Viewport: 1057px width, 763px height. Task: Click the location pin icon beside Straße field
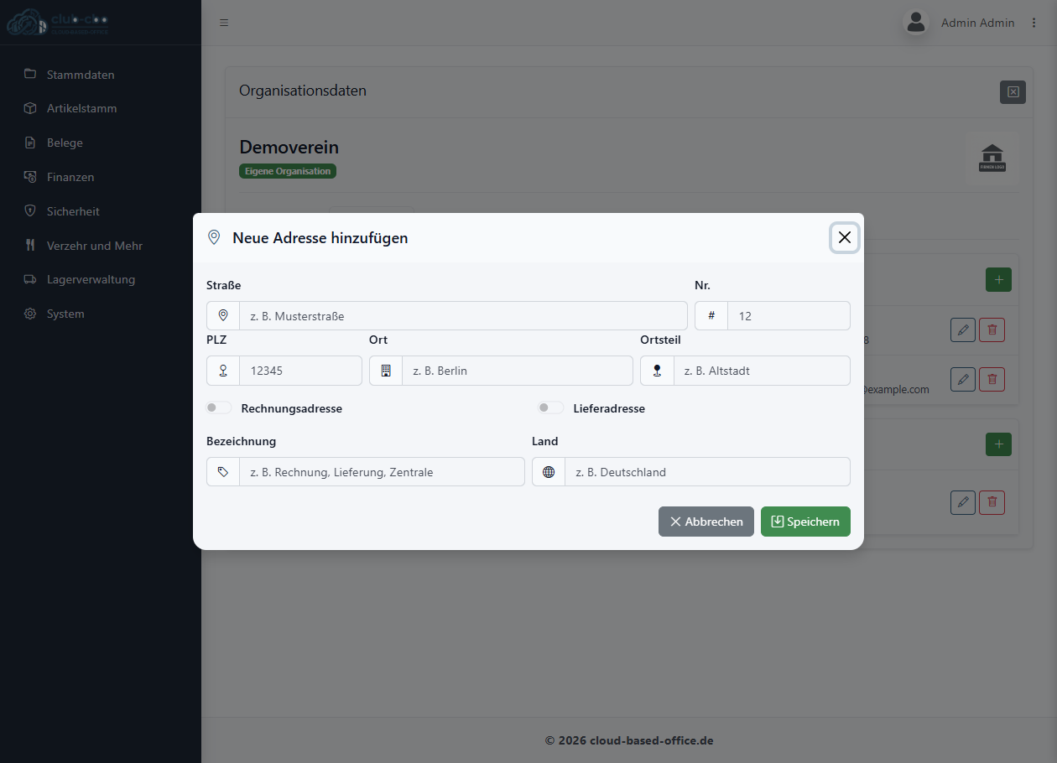pos(223,315)
